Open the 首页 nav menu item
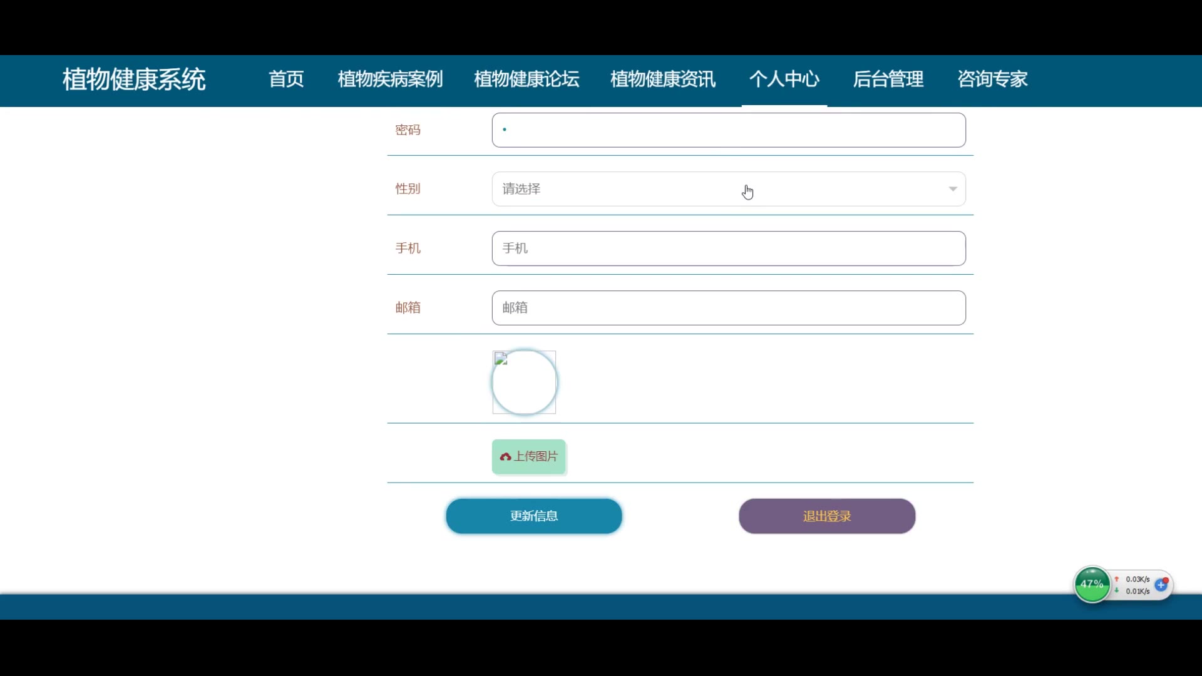The image size is (1202, 676). point(286,79)
